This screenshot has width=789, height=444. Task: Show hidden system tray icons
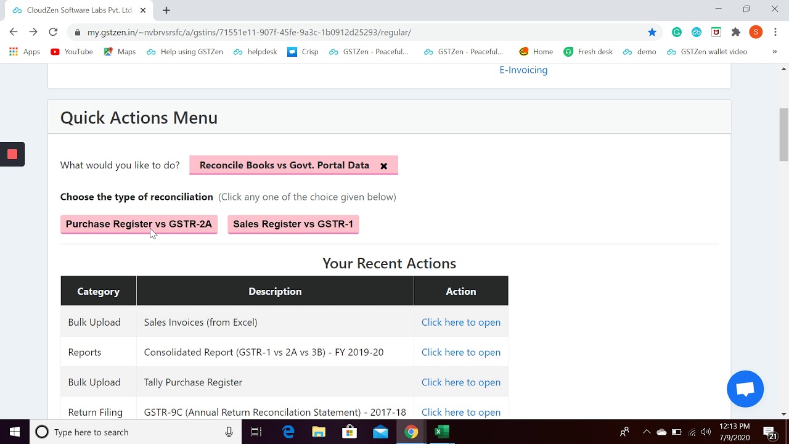tap(646, 432)
